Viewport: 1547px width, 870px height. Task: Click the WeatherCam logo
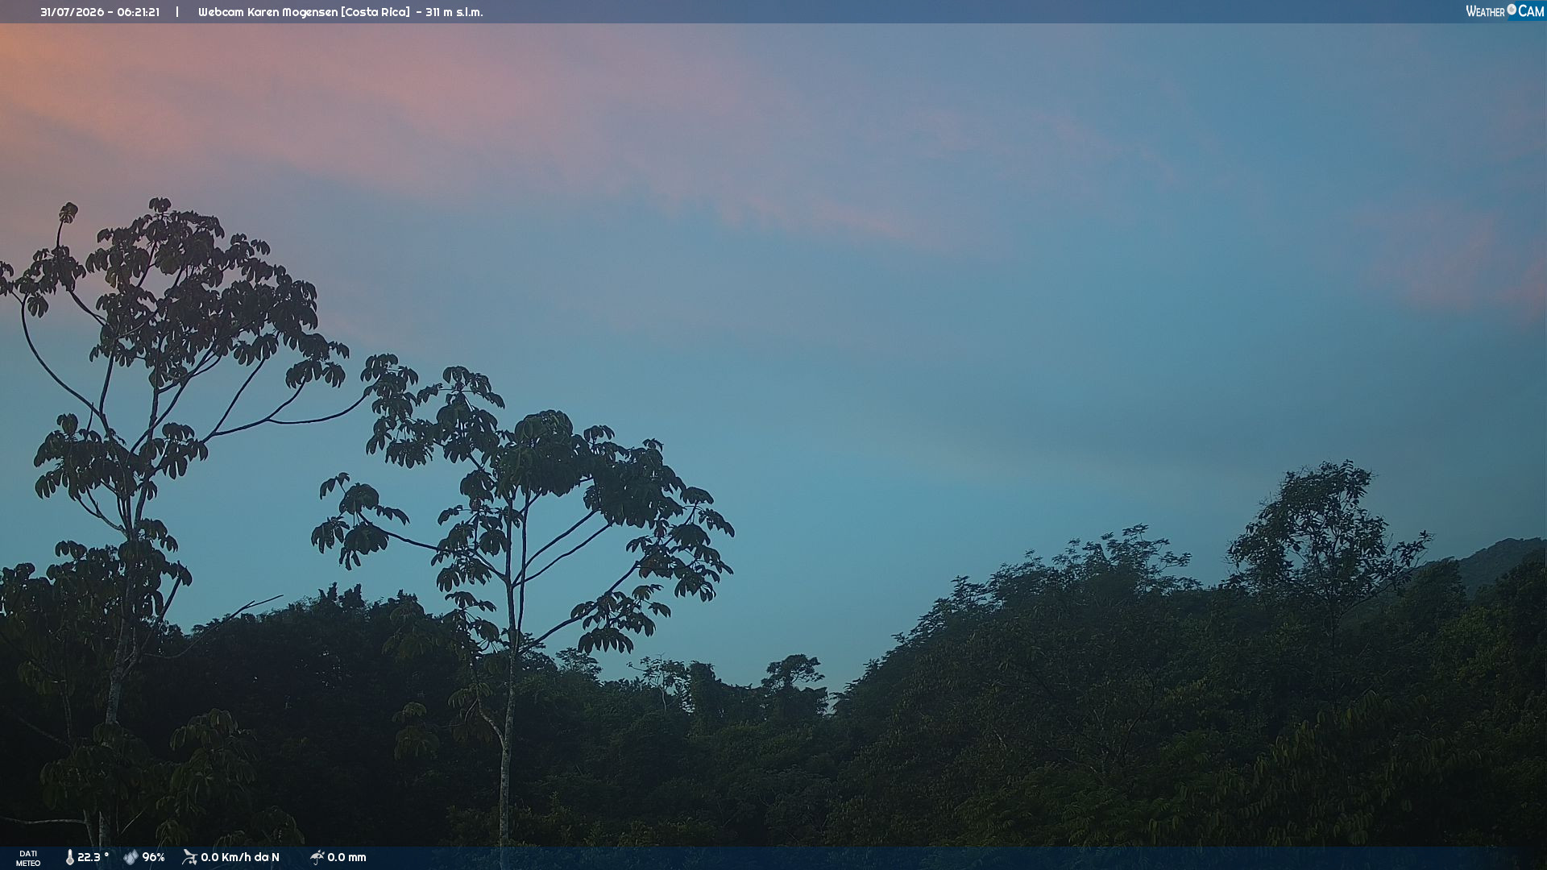coord(1504,11)
